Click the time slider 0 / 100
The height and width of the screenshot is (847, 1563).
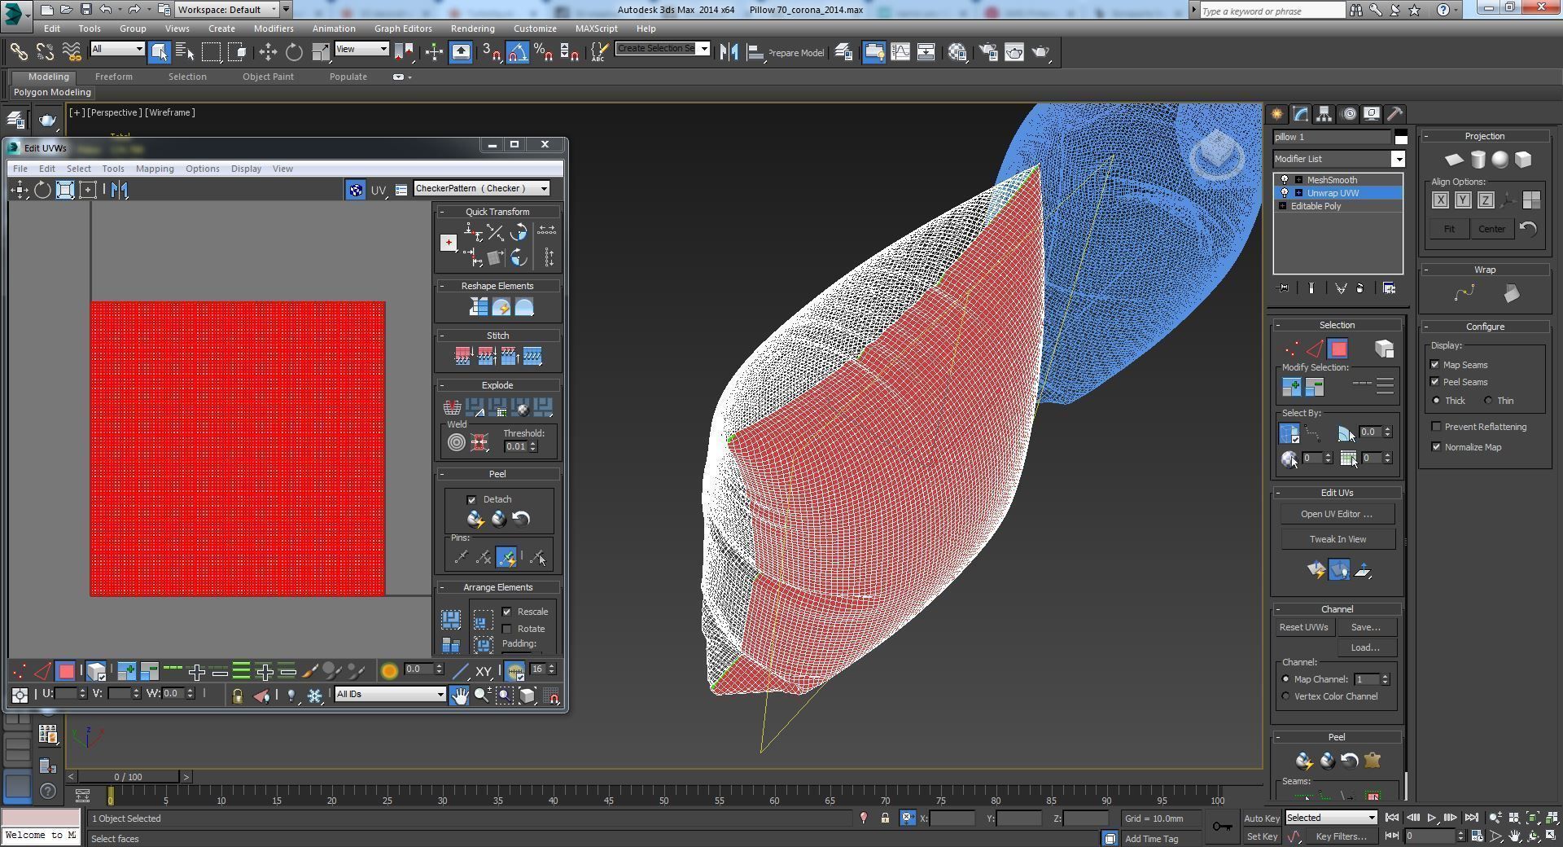point(128,777)
